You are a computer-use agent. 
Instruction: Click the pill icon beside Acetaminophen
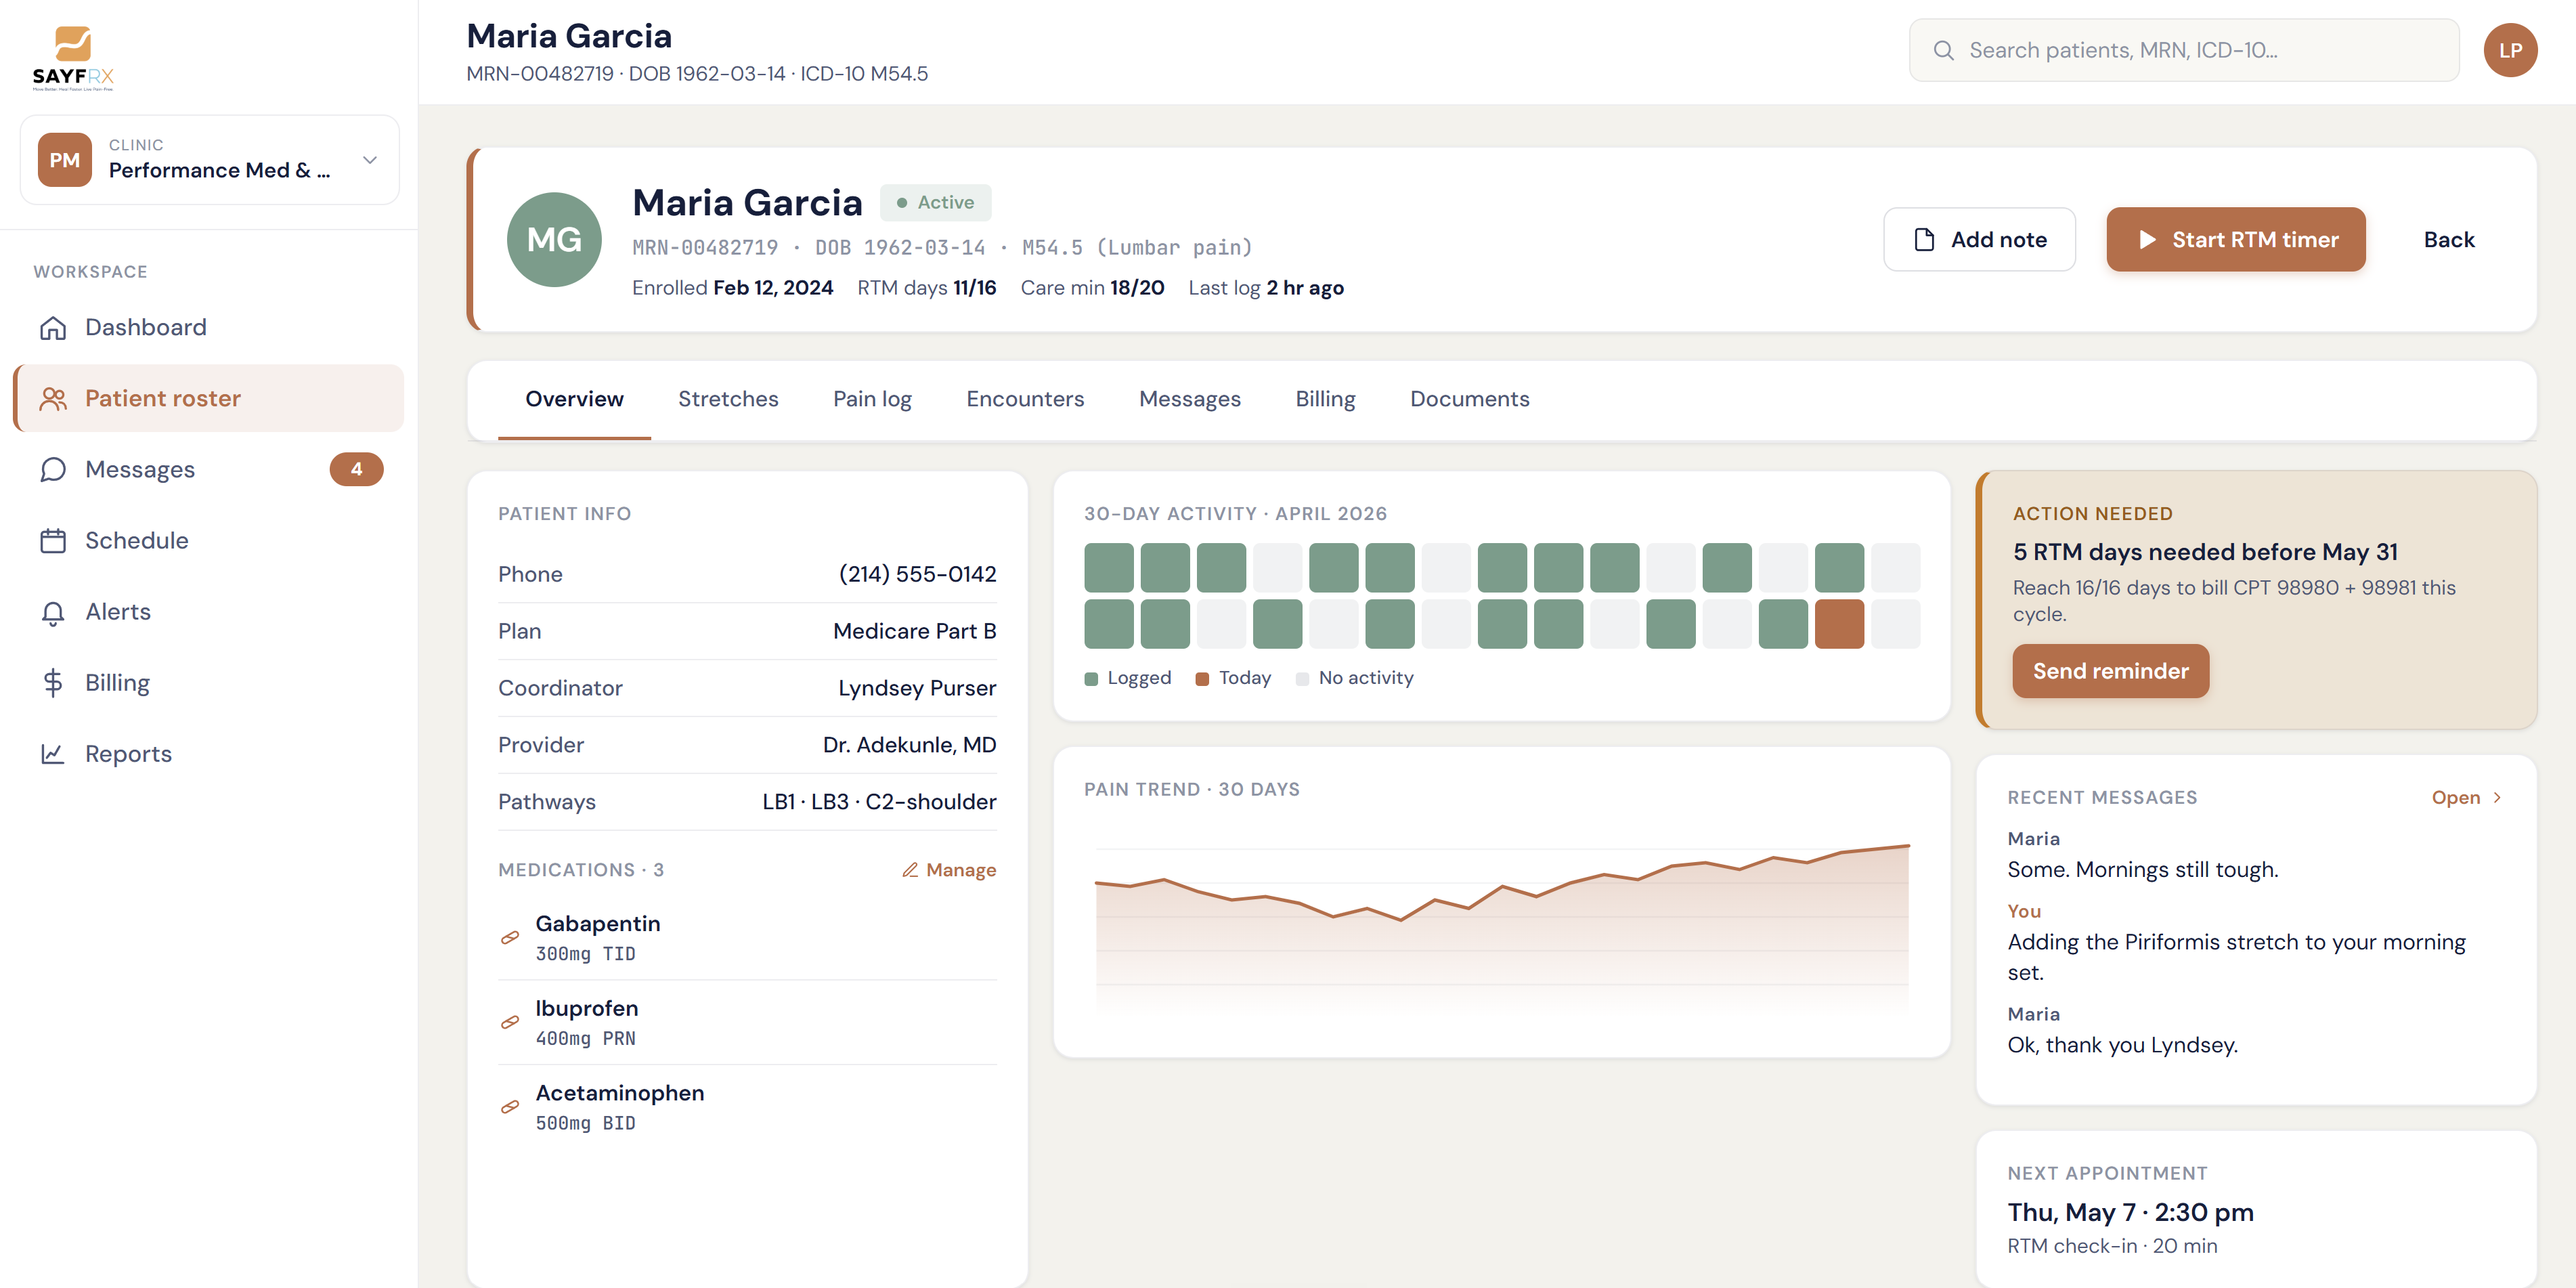click(510, 1107)
